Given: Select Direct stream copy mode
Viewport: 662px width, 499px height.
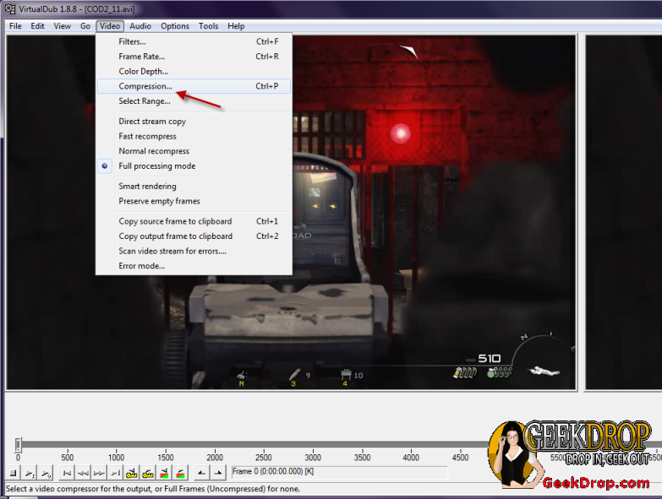Looking at the screenshot, I should [152, 122].
